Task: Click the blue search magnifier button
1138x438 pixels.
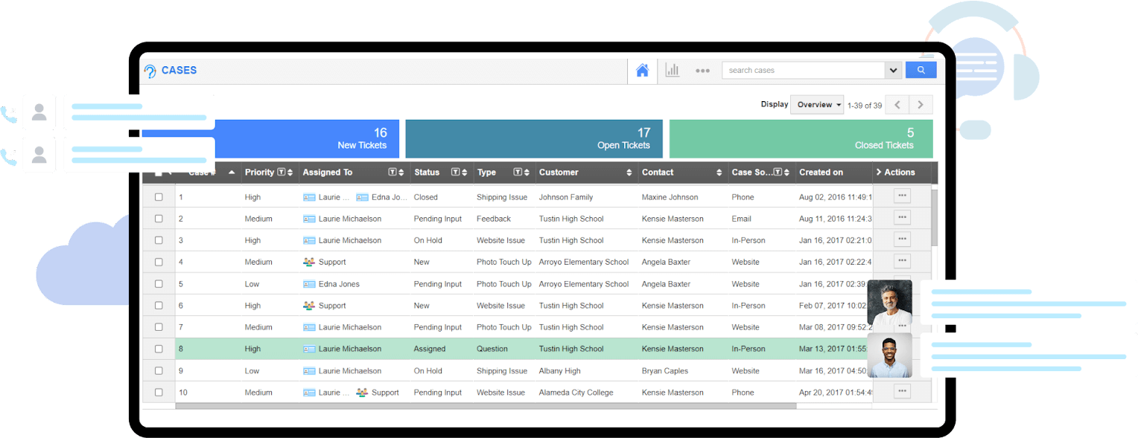Action: (x=921, y=70)
